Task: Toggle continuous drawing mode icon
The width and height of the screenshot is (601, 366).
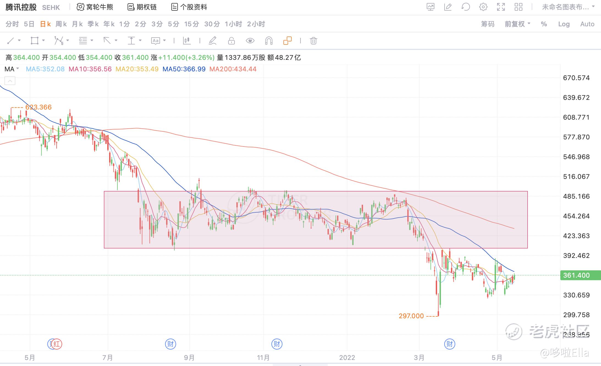Action: [x=287, y=41]
